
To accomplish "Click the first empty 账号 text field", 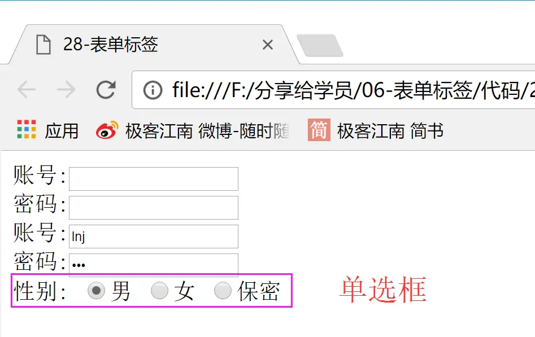I will (154, 179).
